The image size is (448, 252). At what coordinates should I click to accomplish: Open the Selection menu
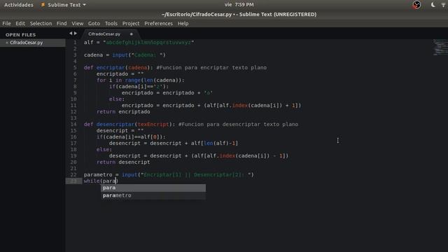[x=41, y=23]
